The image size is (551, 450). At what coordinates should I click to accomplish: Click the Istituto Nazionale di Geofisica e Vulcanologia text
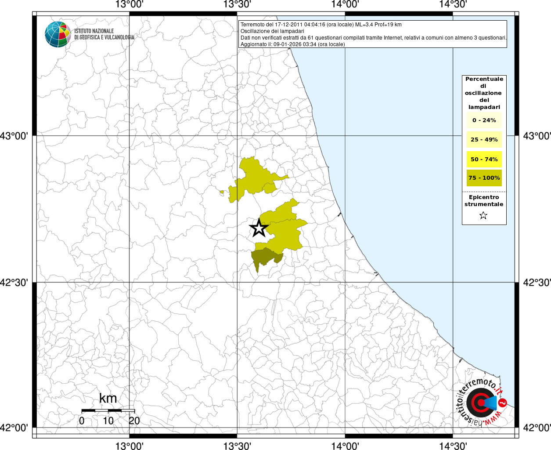pos(104,34)
